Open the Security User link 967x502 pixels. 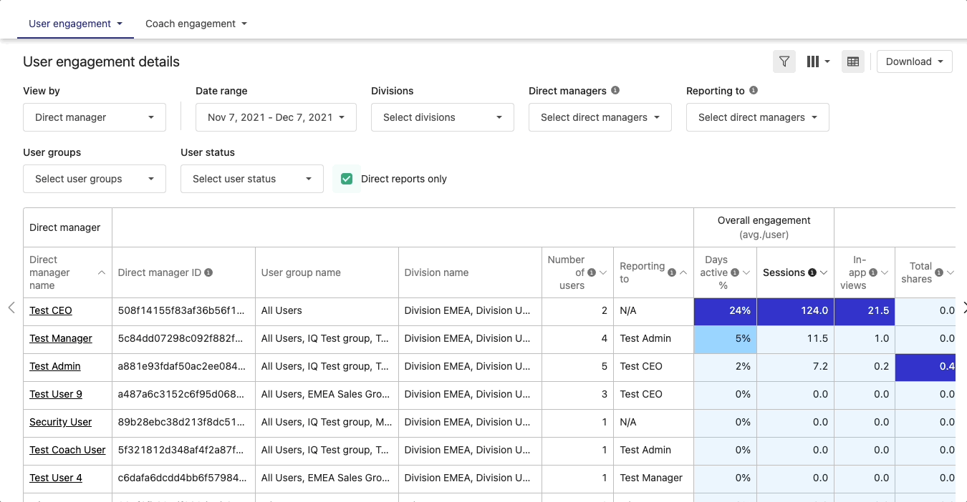point(60,422)
